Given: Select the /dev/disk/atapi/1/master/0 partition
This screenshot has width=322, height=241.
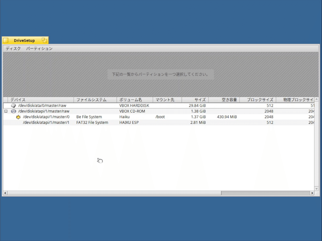Looking at the screenshot, I should pyautogui.click(x=159, y=117).
